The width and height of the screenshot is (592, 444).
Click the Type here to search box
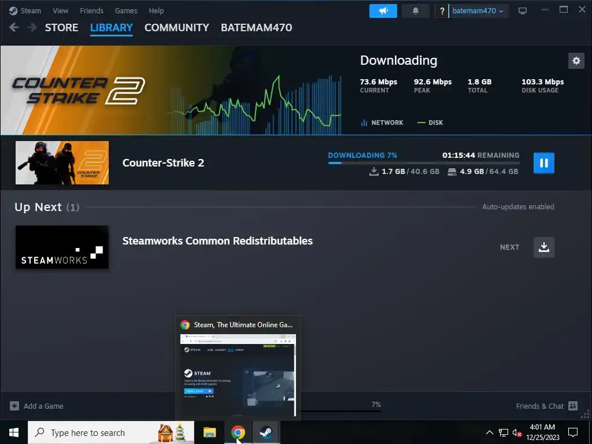[111, 432]
